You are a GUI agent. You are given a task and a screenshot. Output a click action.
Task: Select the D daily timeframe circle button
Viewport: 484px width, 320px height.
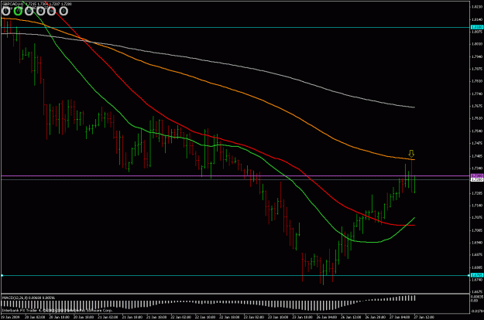64,11
